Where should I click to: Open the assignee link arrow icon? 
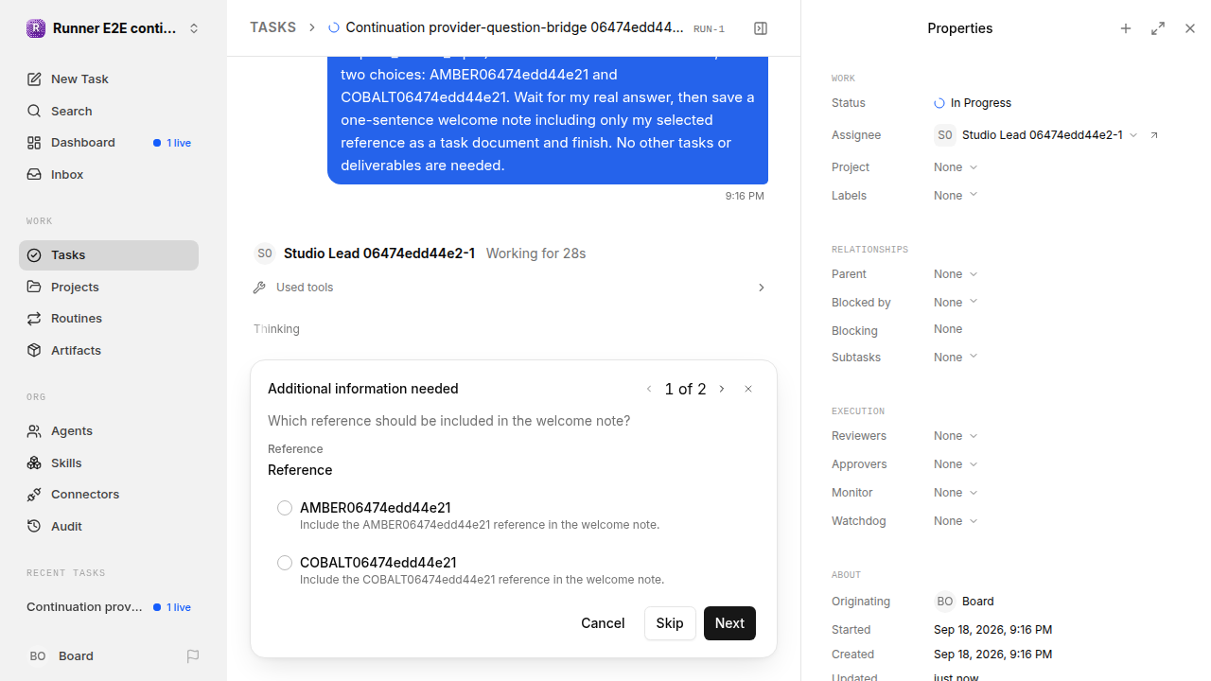click(1154, 135)
